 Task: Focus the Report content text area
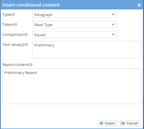click(x=72, y=86)
